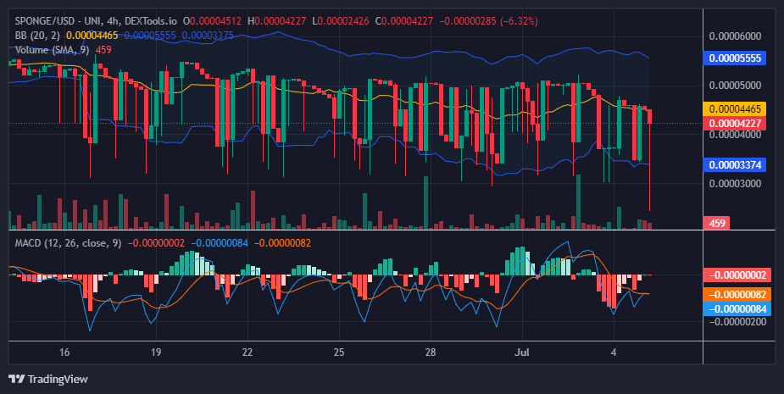Click the O0.00004512 open value
Viewport: 784px width, 394px height.
pyautogui.click(x=212, y=21)
